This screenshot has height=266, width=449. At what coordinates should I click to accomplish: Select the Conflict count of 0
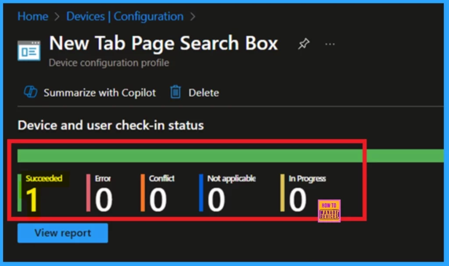pos(158,199)
